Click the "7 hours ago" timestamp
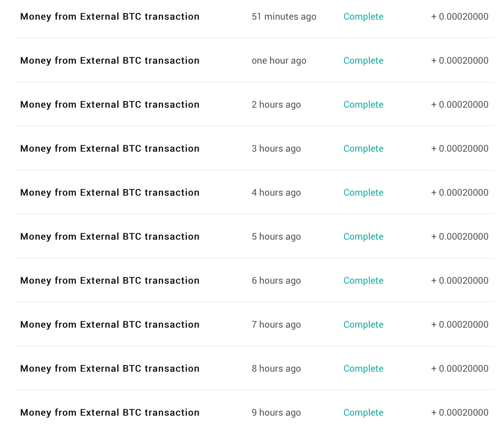 tap(276, 325)
